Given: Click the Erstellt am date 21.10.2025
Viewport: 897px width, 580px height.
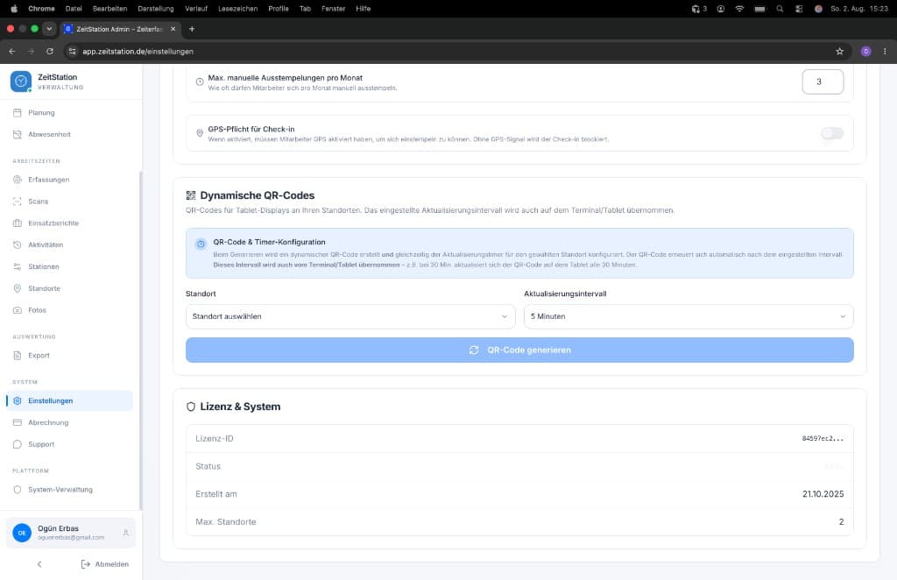Looking at the screenshot, I should click(x=823, y=494).
